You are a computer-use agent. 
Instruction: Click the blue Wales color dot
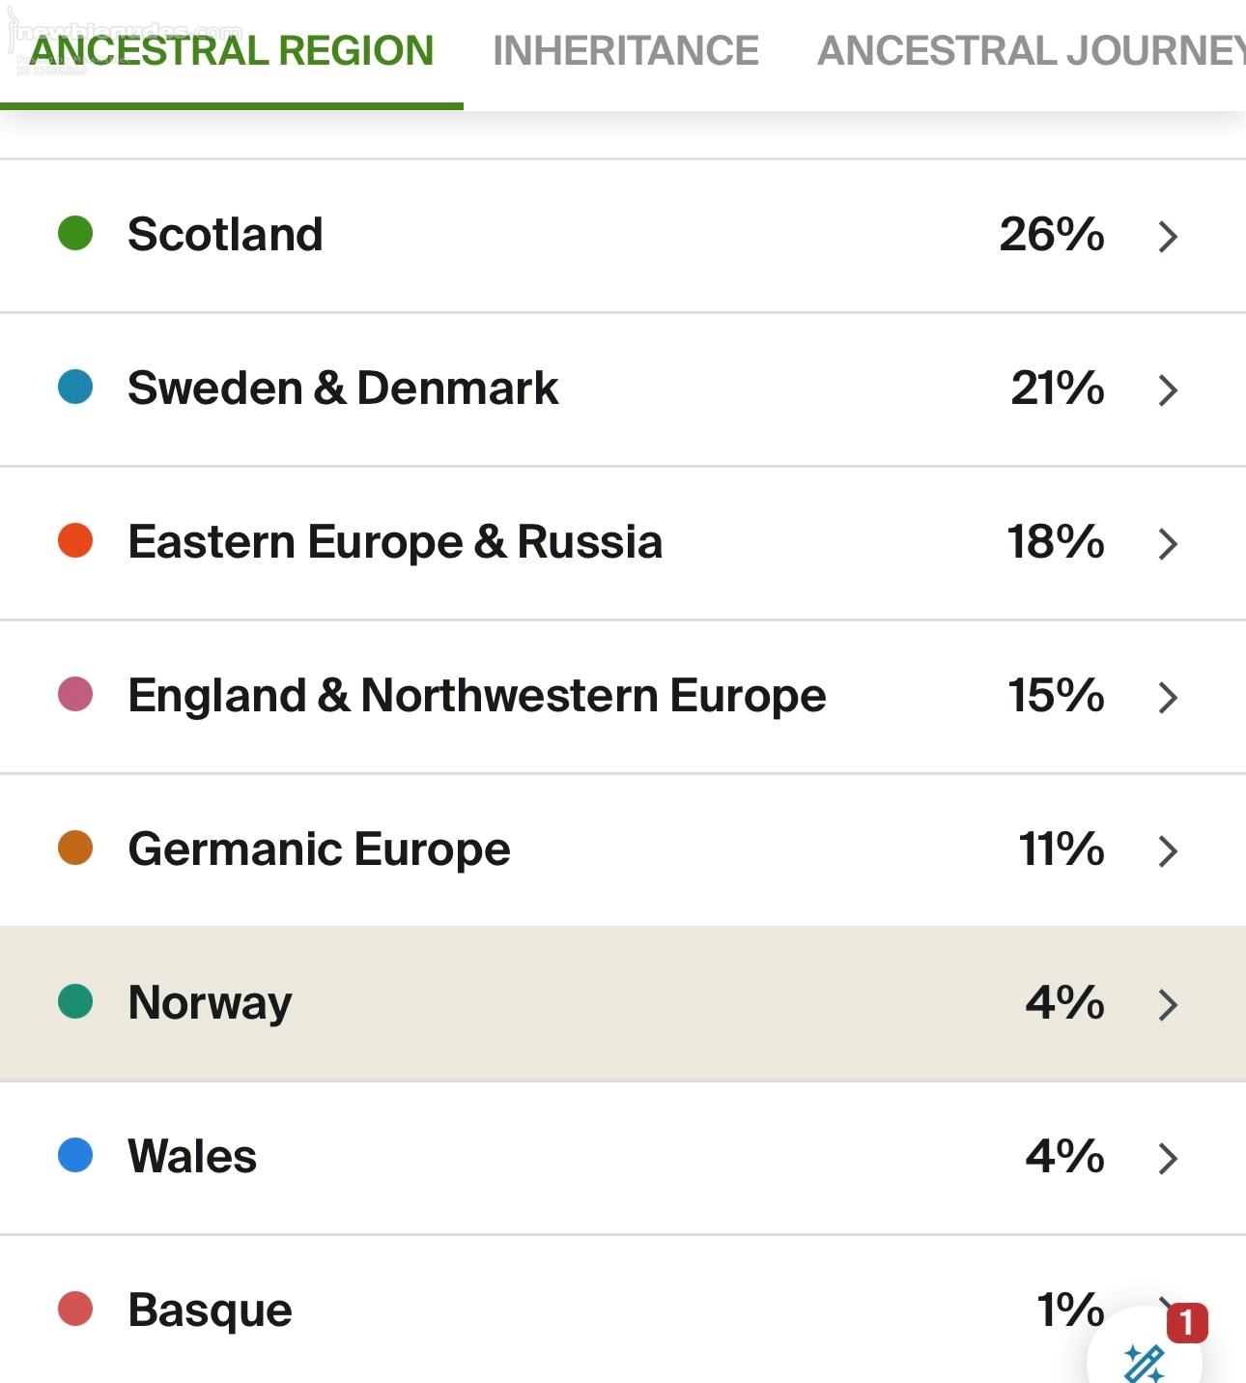pyautogui.click(x=75, y=1155)
